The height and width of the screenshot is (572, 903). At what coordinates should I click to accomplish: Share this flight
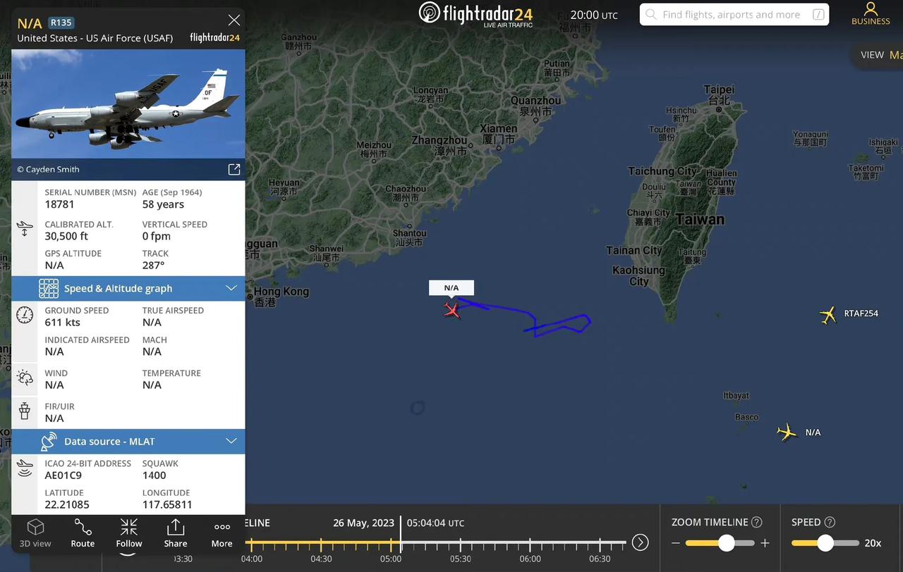click(x=176, y=533)
